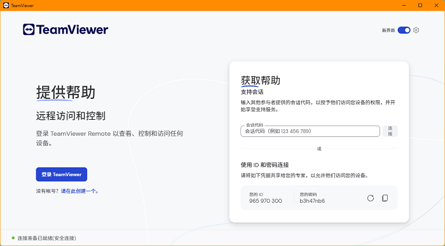Screen dimensions: 445x246
Task: Copy ID and password with copy icon
Action: [385, 198]
